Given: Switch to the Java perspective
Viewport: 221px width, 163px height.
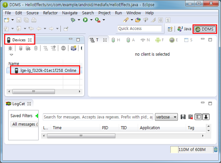Looking at the screenshot, I should point(184,29).
